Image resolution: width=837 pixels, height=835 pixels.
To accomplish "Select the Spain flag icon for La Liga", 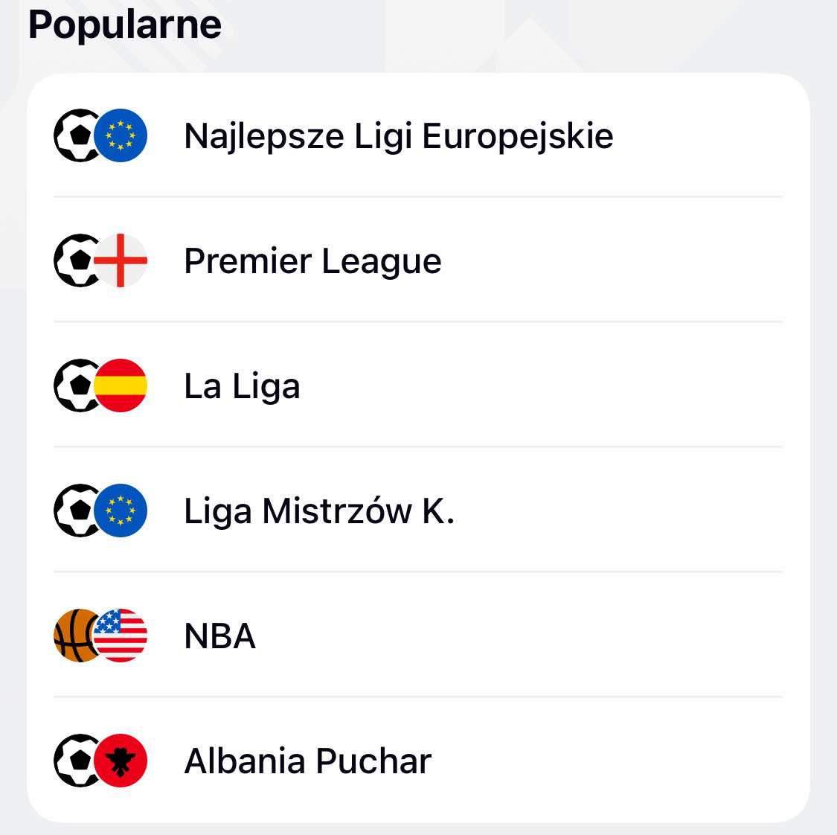I will click(121, 385).
